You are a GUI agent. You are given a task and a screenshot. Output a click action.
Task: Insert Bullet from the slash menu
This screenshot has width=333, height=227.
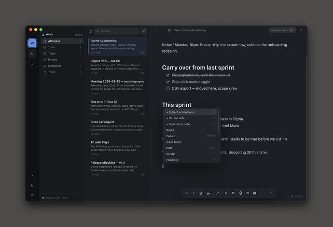pos(191,130)
